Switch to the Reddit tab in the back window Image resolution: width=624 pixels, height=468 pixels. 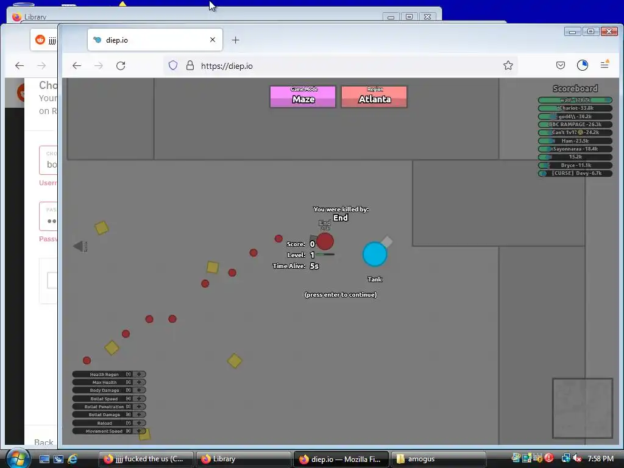pos(44,40)
